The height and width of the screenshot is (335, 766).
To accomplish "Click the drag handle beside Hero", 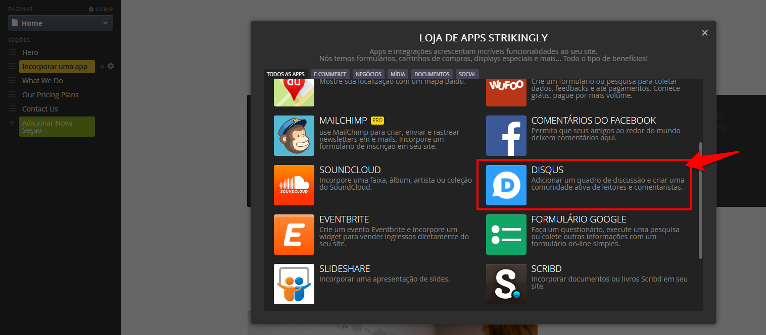I will click(12, 52).
